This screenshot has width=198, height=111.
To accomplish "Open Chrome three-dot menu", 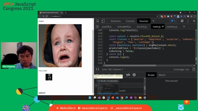I will pos(195,16).
